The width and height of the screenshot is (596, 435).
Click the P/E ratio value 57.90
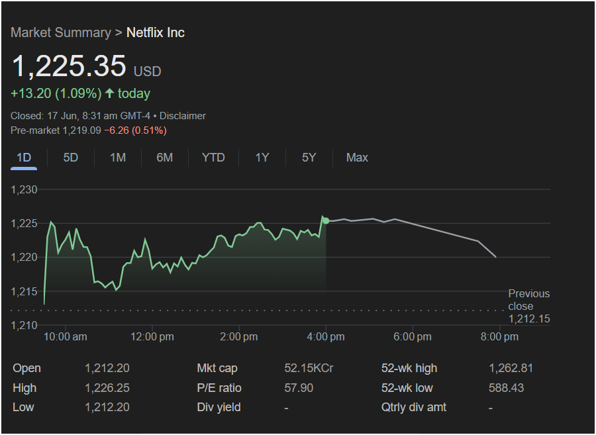coord(299,388)
